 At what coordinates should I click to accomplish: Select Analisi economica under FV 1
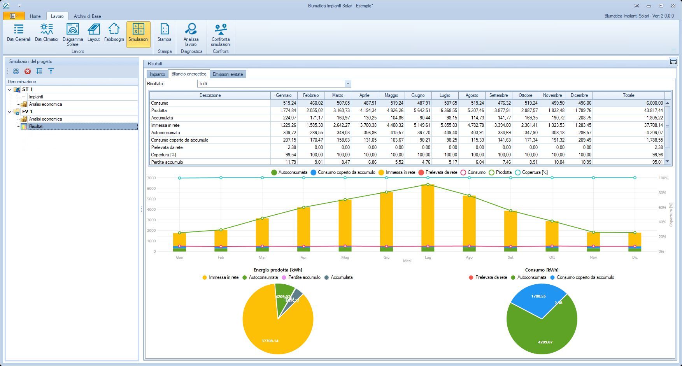[x=46, y=119]
